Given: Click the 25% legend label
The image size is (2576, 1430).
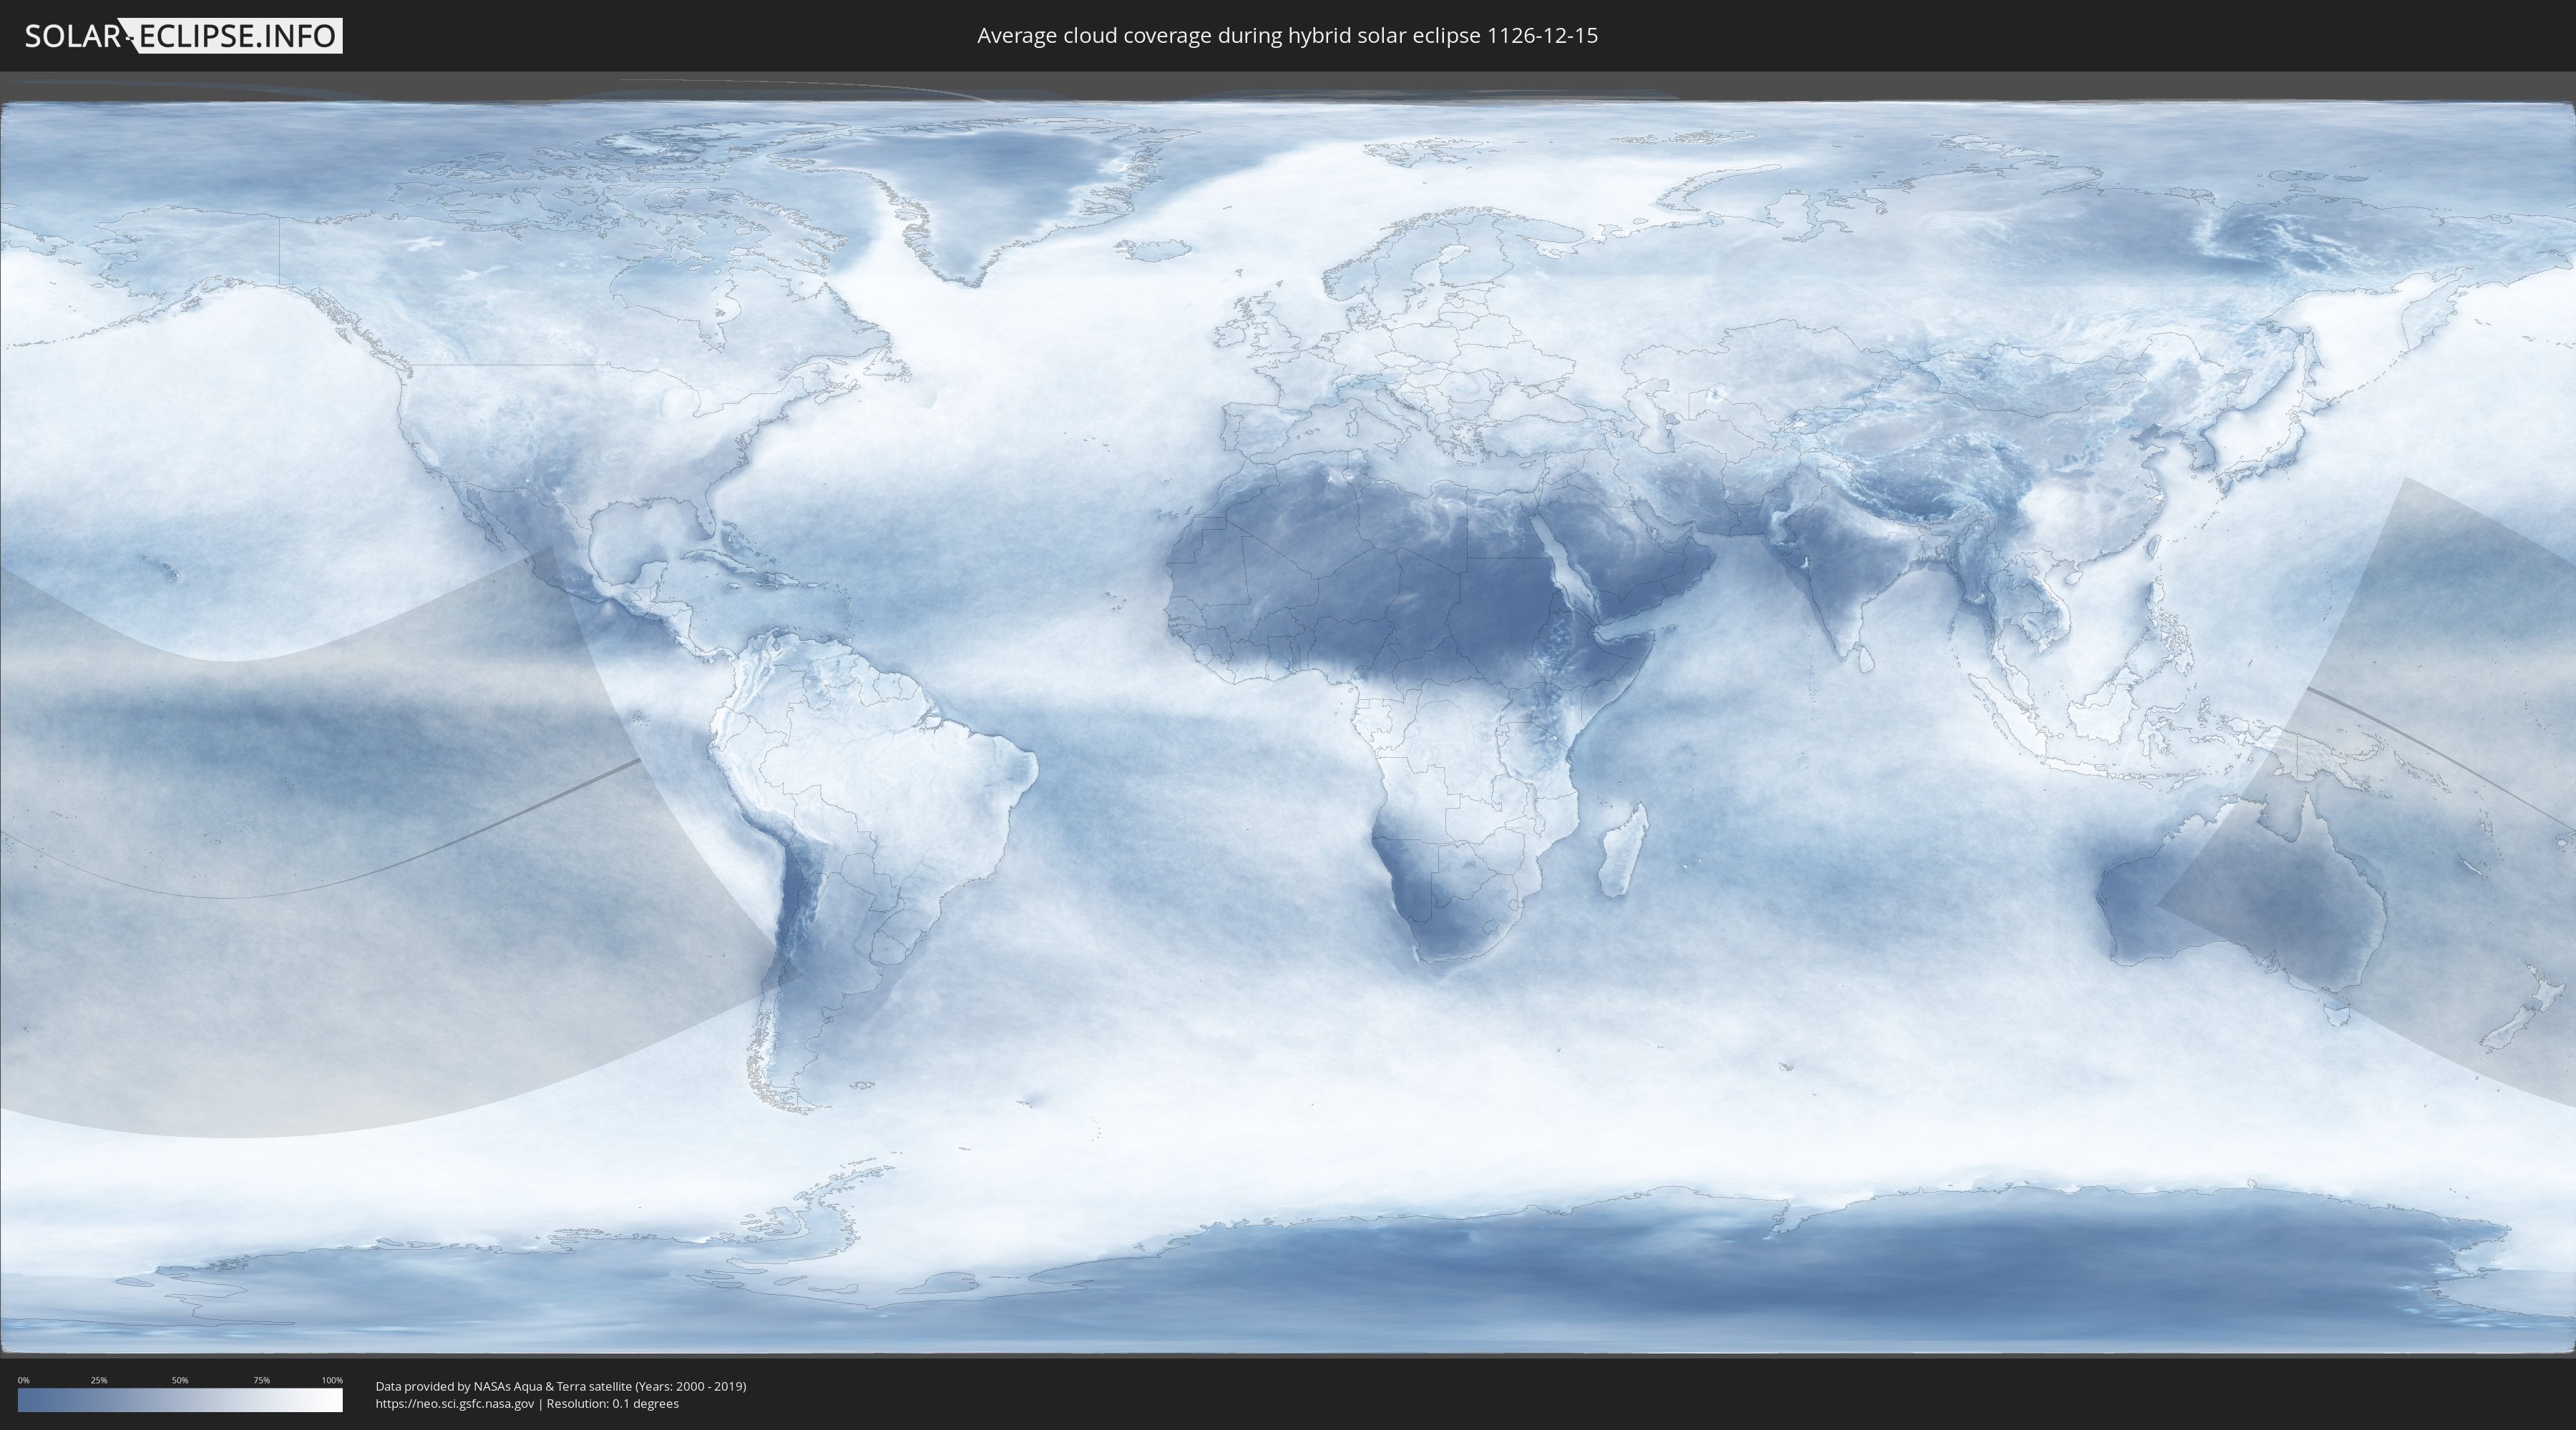Looking at the screenshot, I should (x=99, y=1380).
